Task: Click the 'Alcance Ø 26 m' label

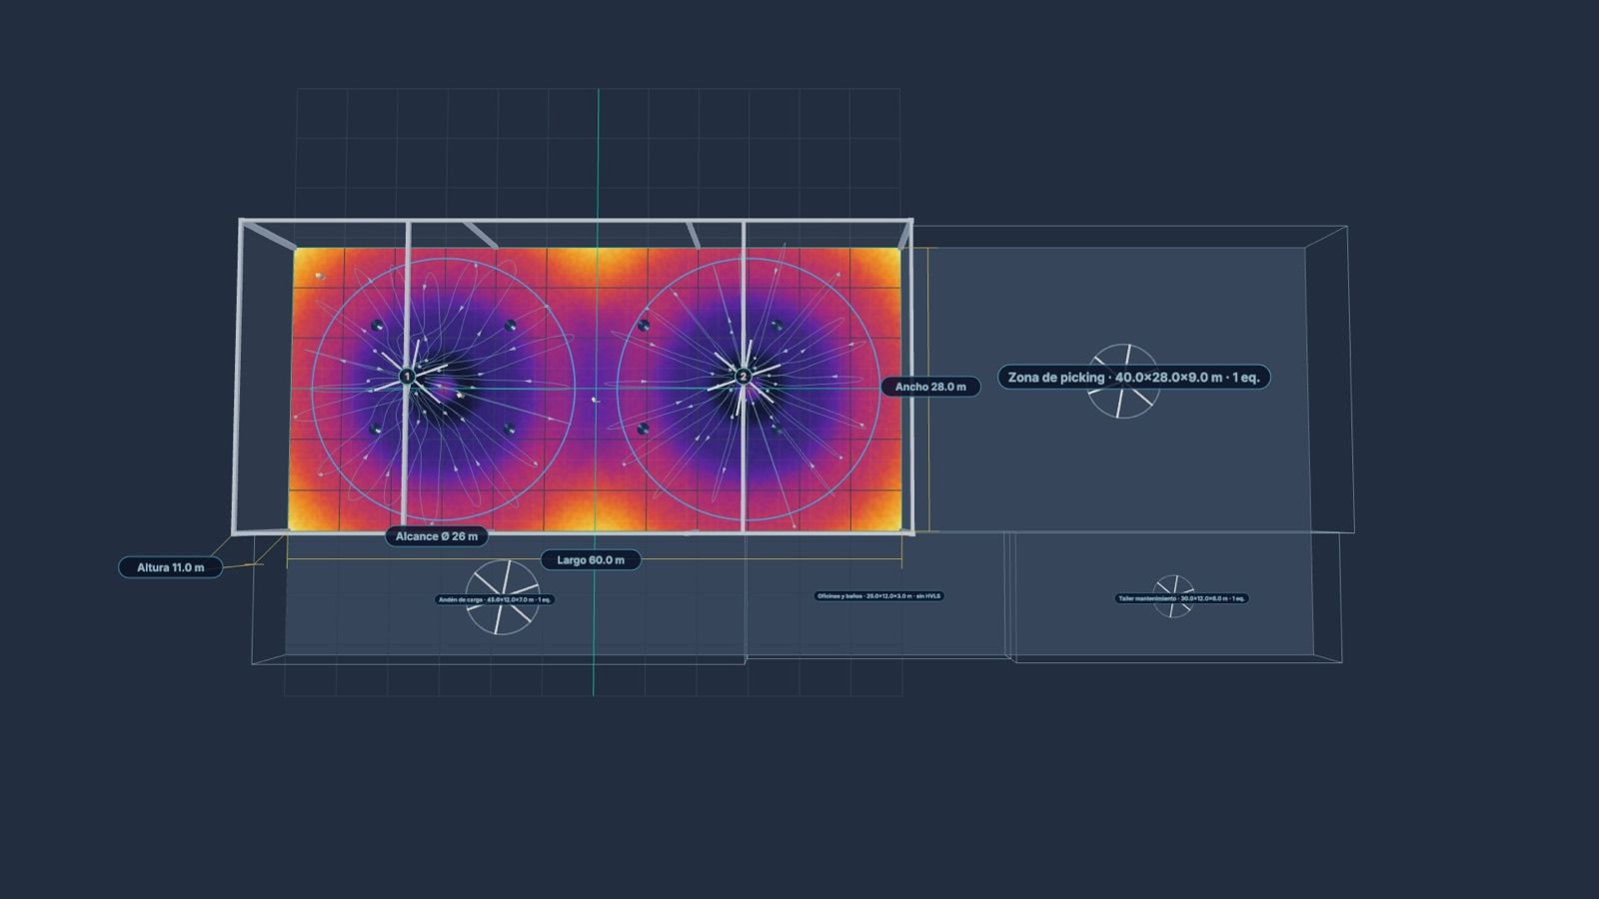Action: (x=437, y=536)
